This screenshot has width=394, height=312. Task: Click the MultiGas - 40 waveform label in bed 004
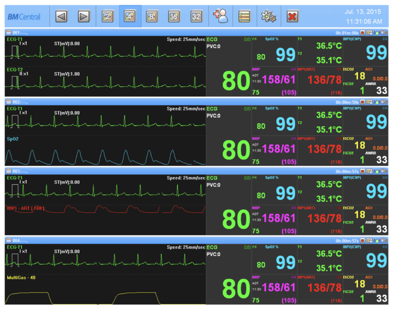pos(21,278)
